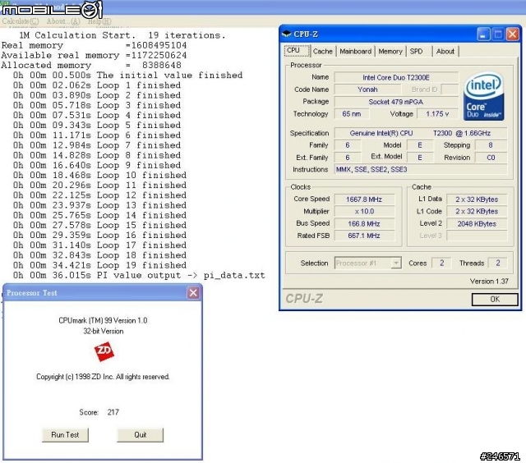The height and width of the screenshot is (463, 526).
Task: Close the CPU-Z window
Action: (x=513, y=34)
